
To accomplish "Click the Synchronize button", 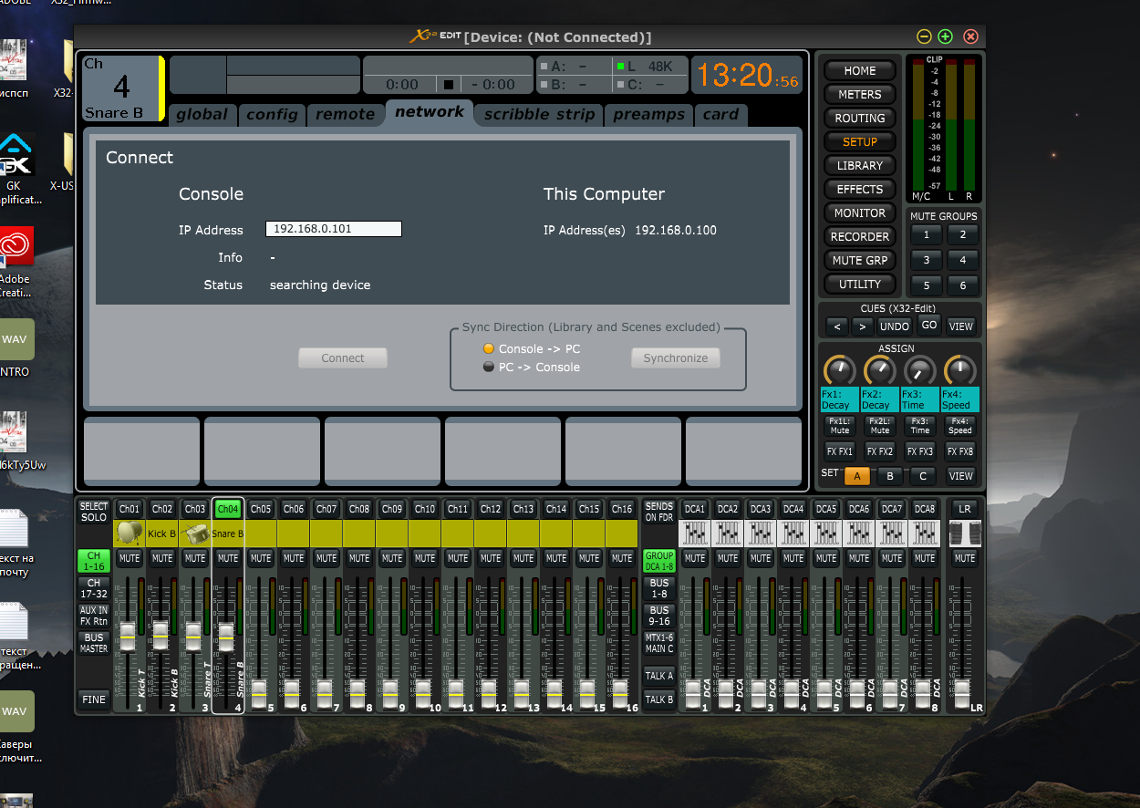I will (x=676, y=358).
